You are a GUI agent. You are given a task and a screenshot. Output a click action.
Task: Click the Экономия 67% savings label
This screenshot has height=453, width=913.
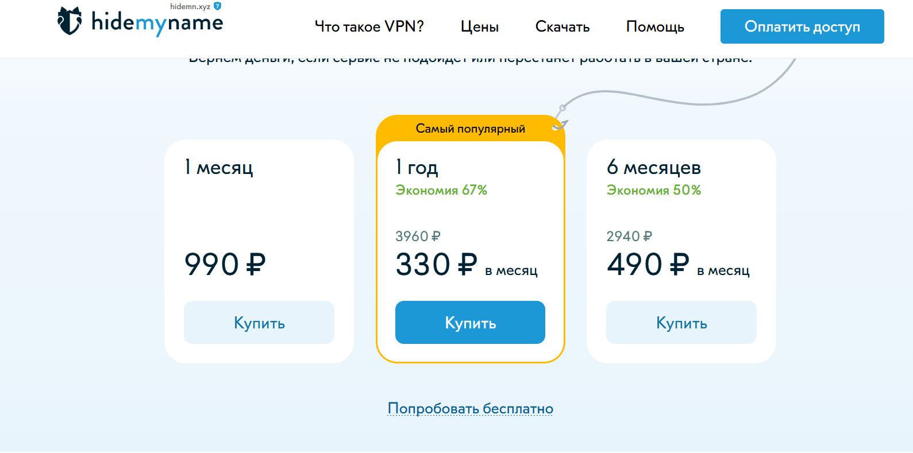[441, 189]
